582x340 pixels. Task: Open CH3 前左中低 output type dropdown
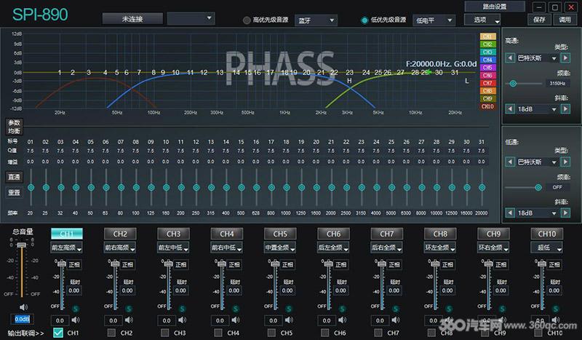tap(173, 248)
